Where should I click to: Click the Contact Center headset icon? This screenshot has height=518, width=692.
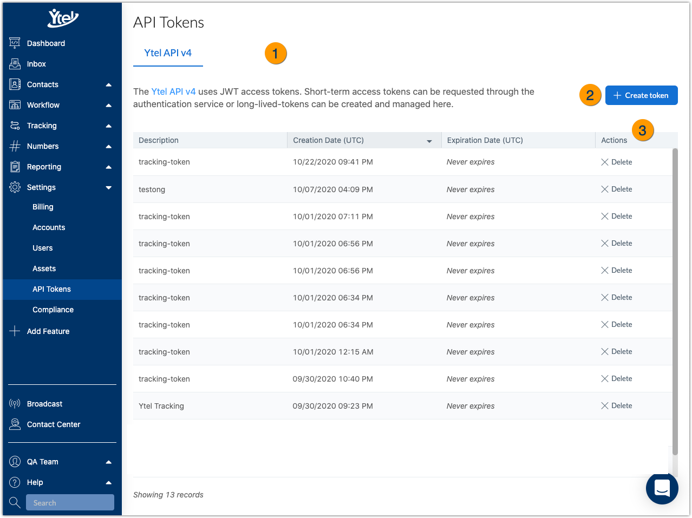click(15, 424)
